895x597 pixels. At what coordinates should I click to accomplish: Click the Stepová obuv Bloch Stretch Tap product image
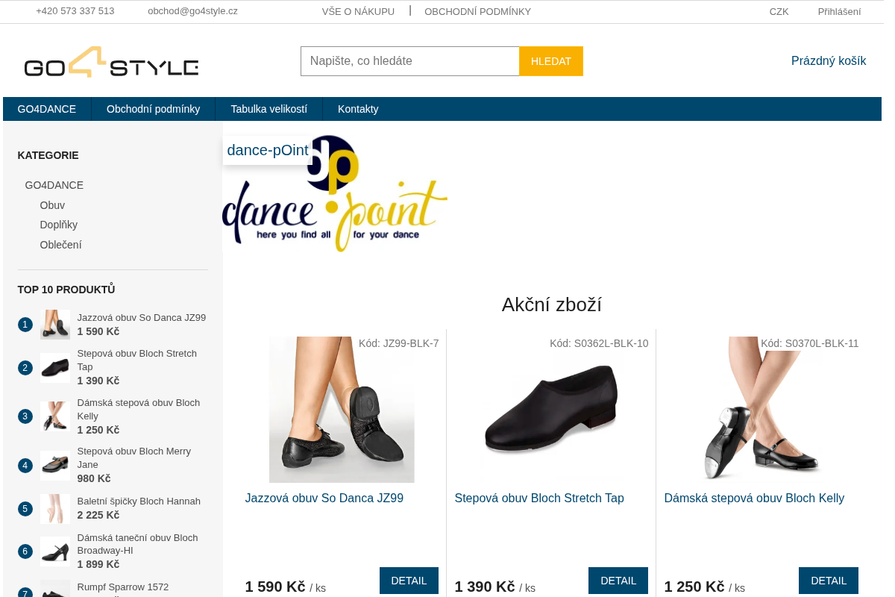[x=551, y=410]
